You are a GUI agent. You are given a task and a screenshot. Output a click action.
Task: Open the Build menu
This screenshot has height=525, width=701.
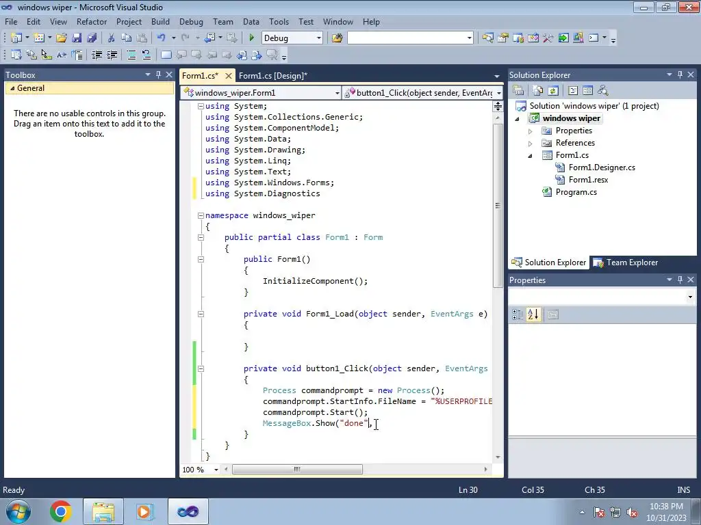[160, 21]
